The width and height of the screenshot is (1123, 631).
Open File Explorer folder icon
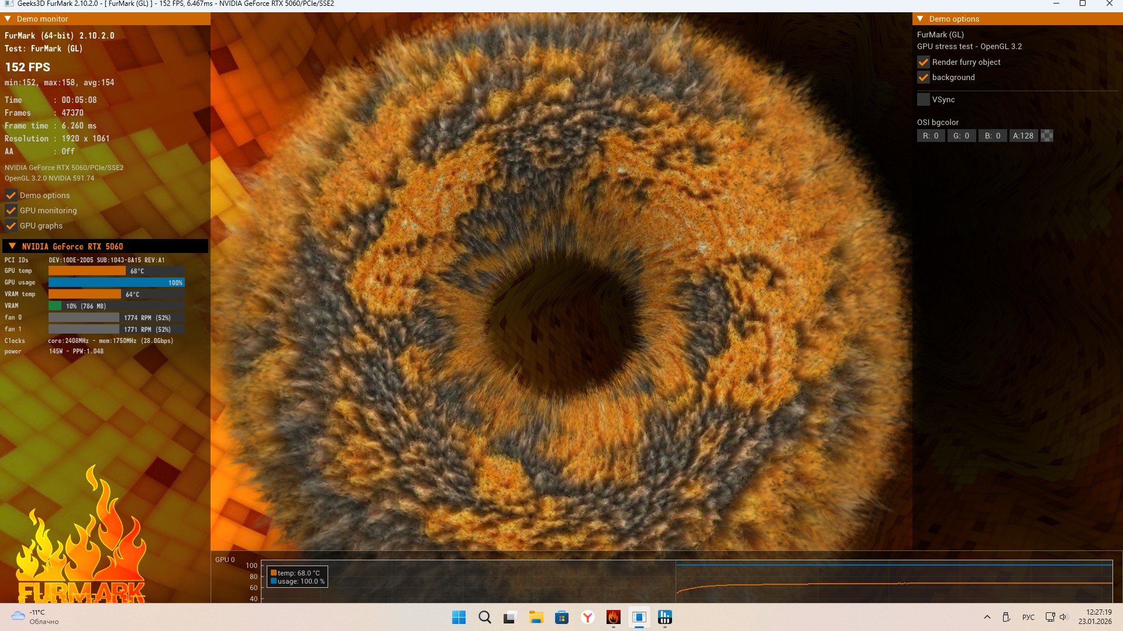[x=536, y=617]
